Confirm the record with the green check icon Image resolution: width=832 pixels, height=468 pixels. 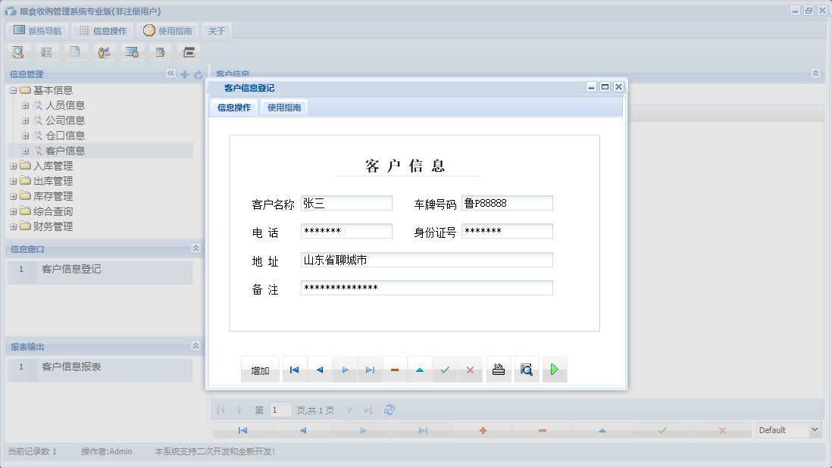tap(445, 369)
